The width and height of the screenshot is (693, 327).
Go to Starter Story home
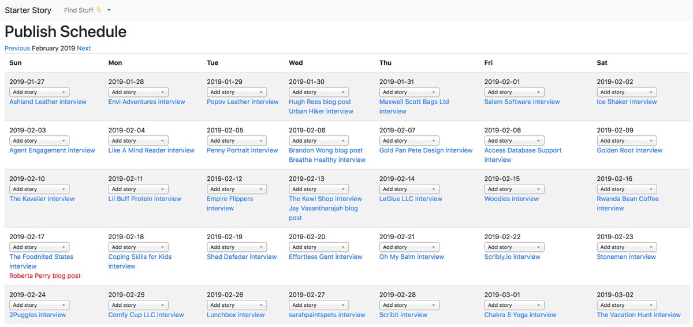click(28, 10)
